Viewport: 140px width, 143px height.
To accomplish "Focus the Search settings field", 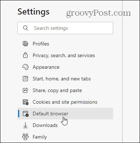I will coord(65,28).
